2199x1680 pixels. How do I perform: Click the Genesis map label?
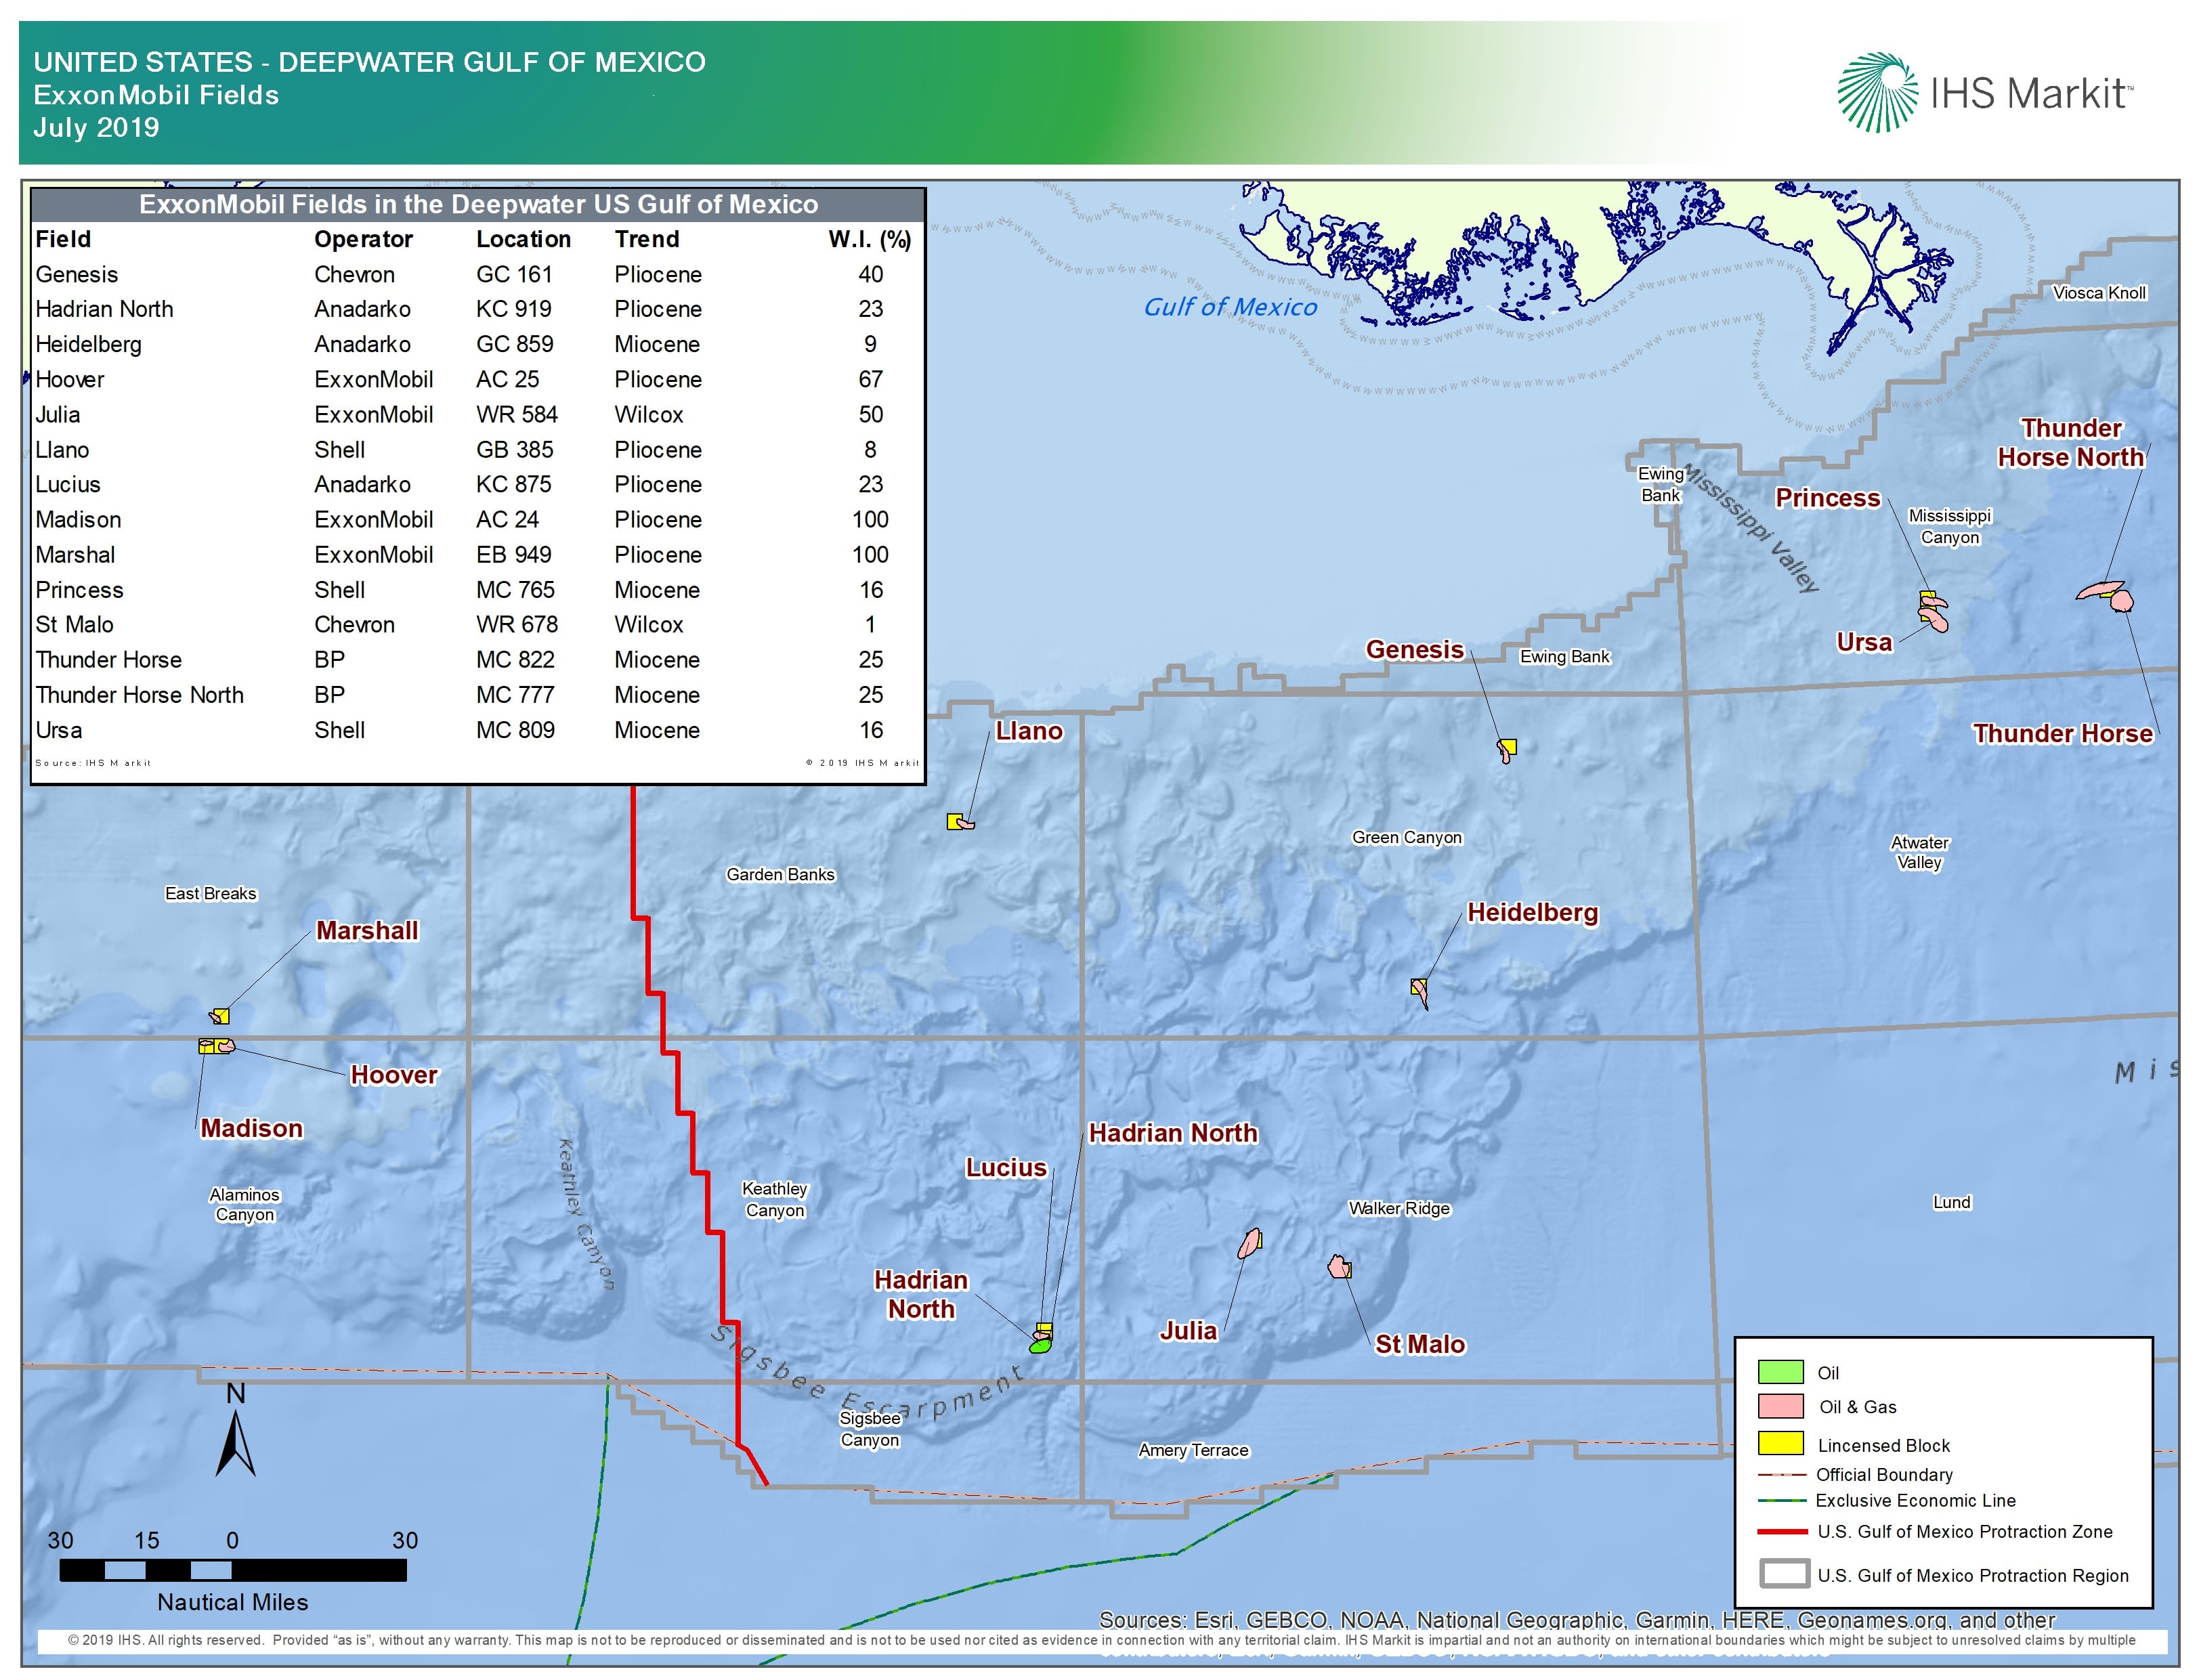1415,649
